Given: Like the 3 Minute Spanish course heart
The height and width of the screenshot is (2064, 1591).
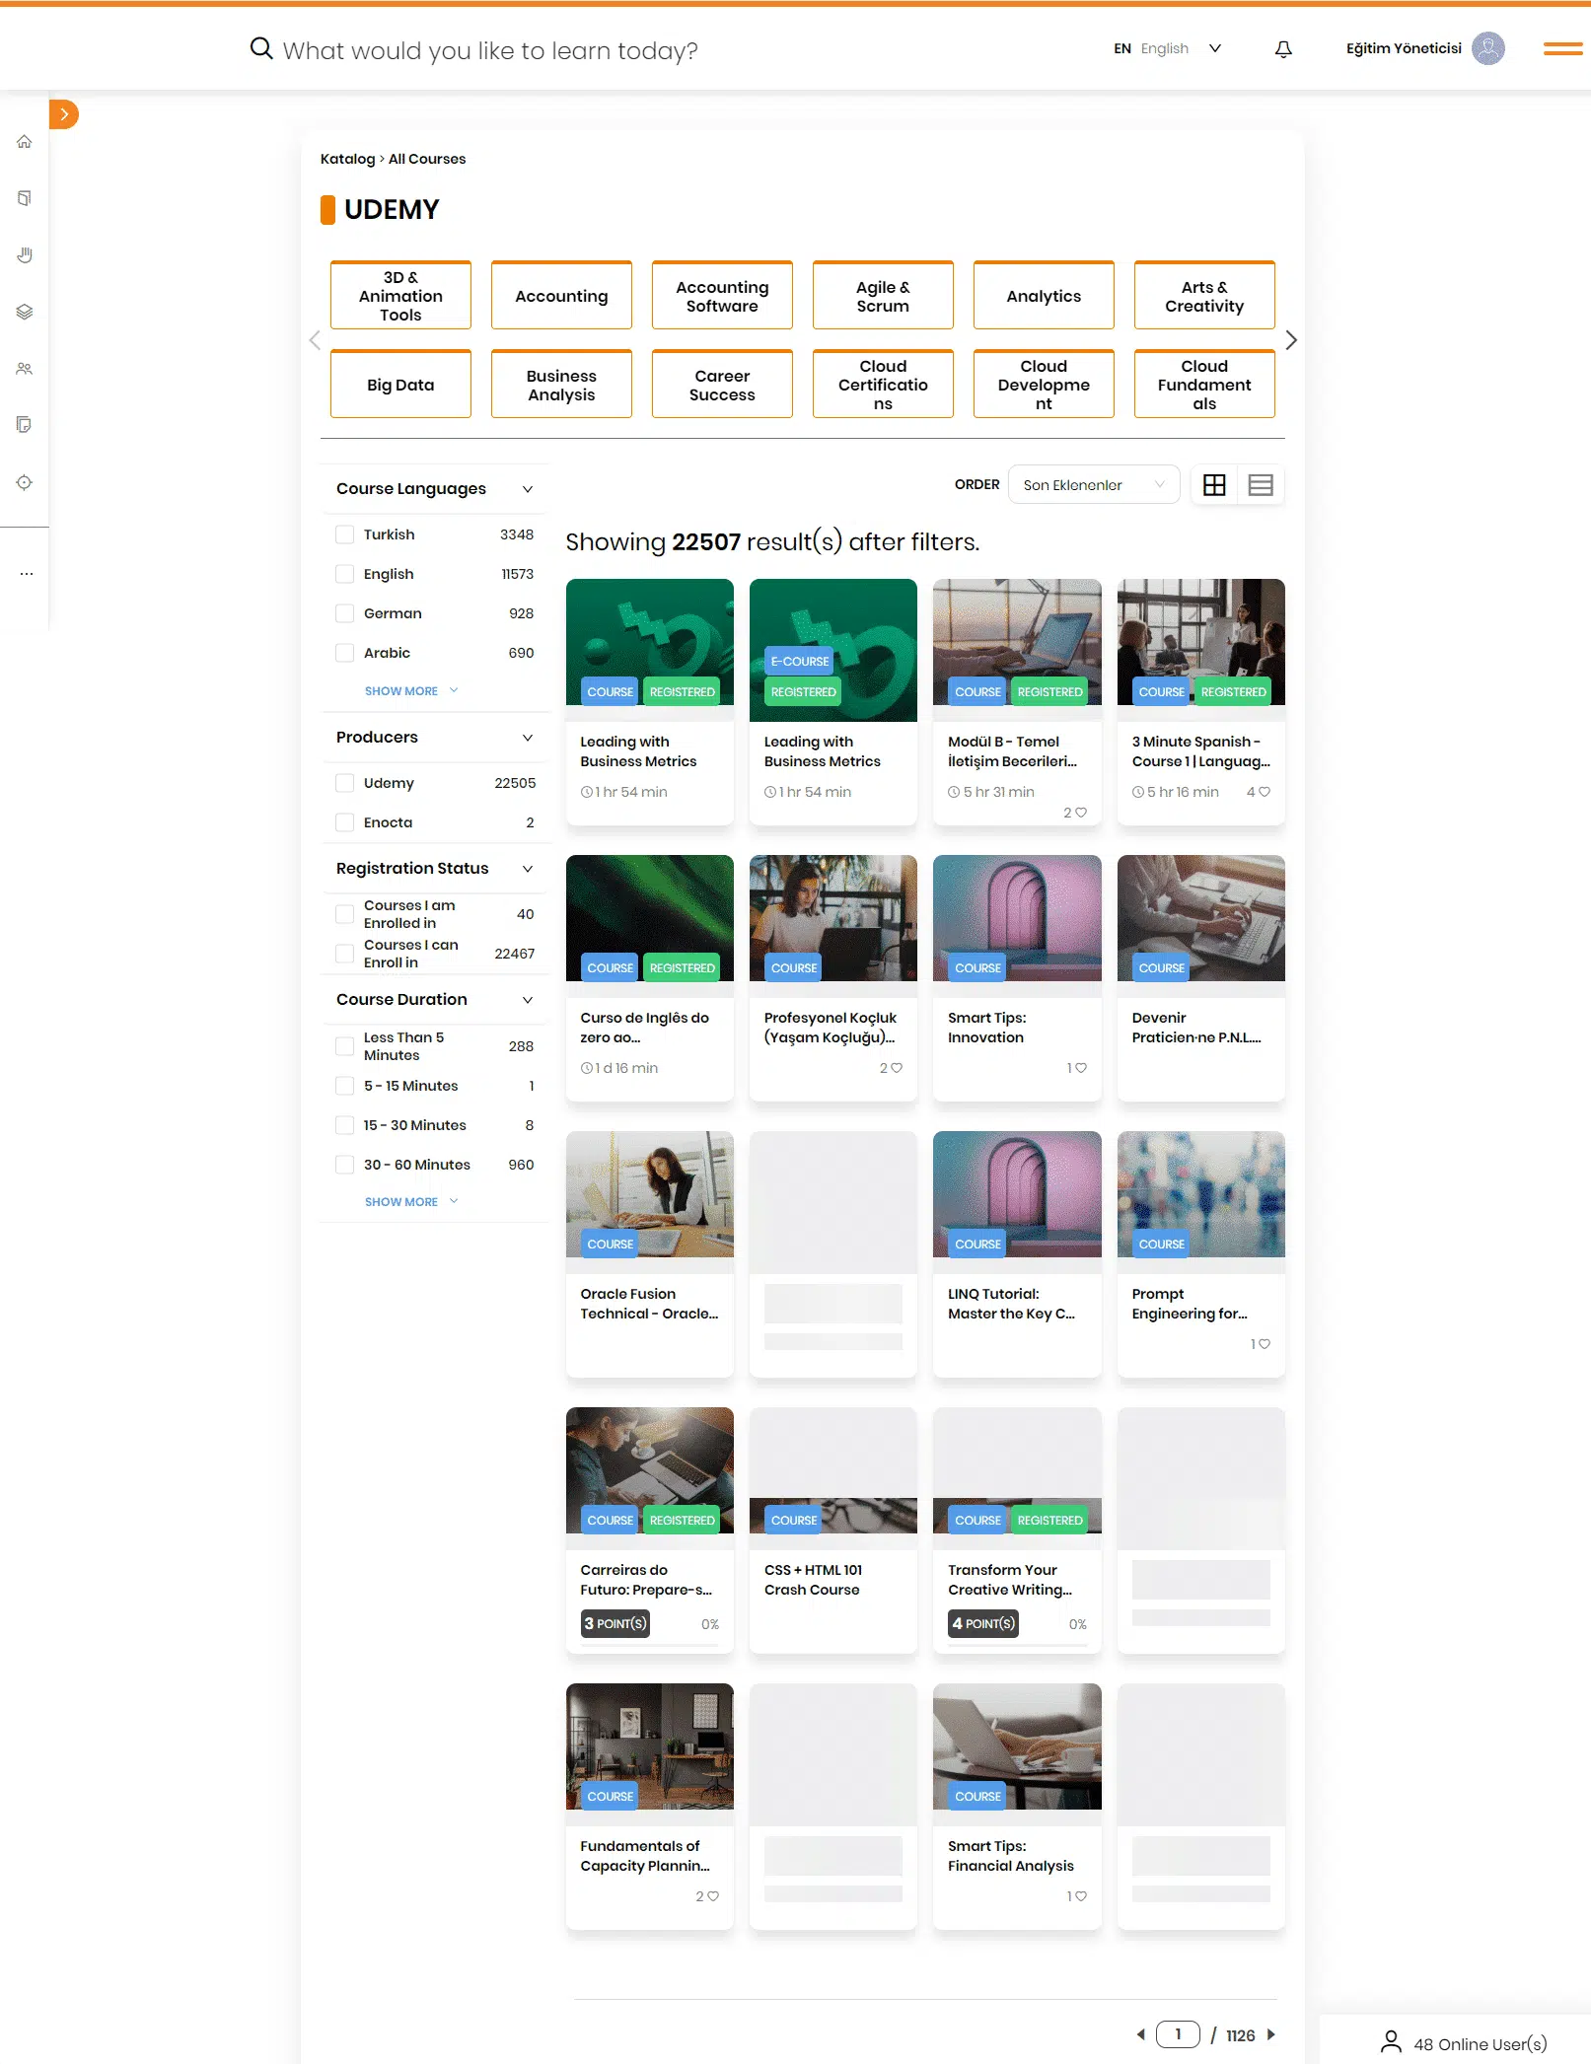Looking at the screenshot, I should pos(1265,792).
